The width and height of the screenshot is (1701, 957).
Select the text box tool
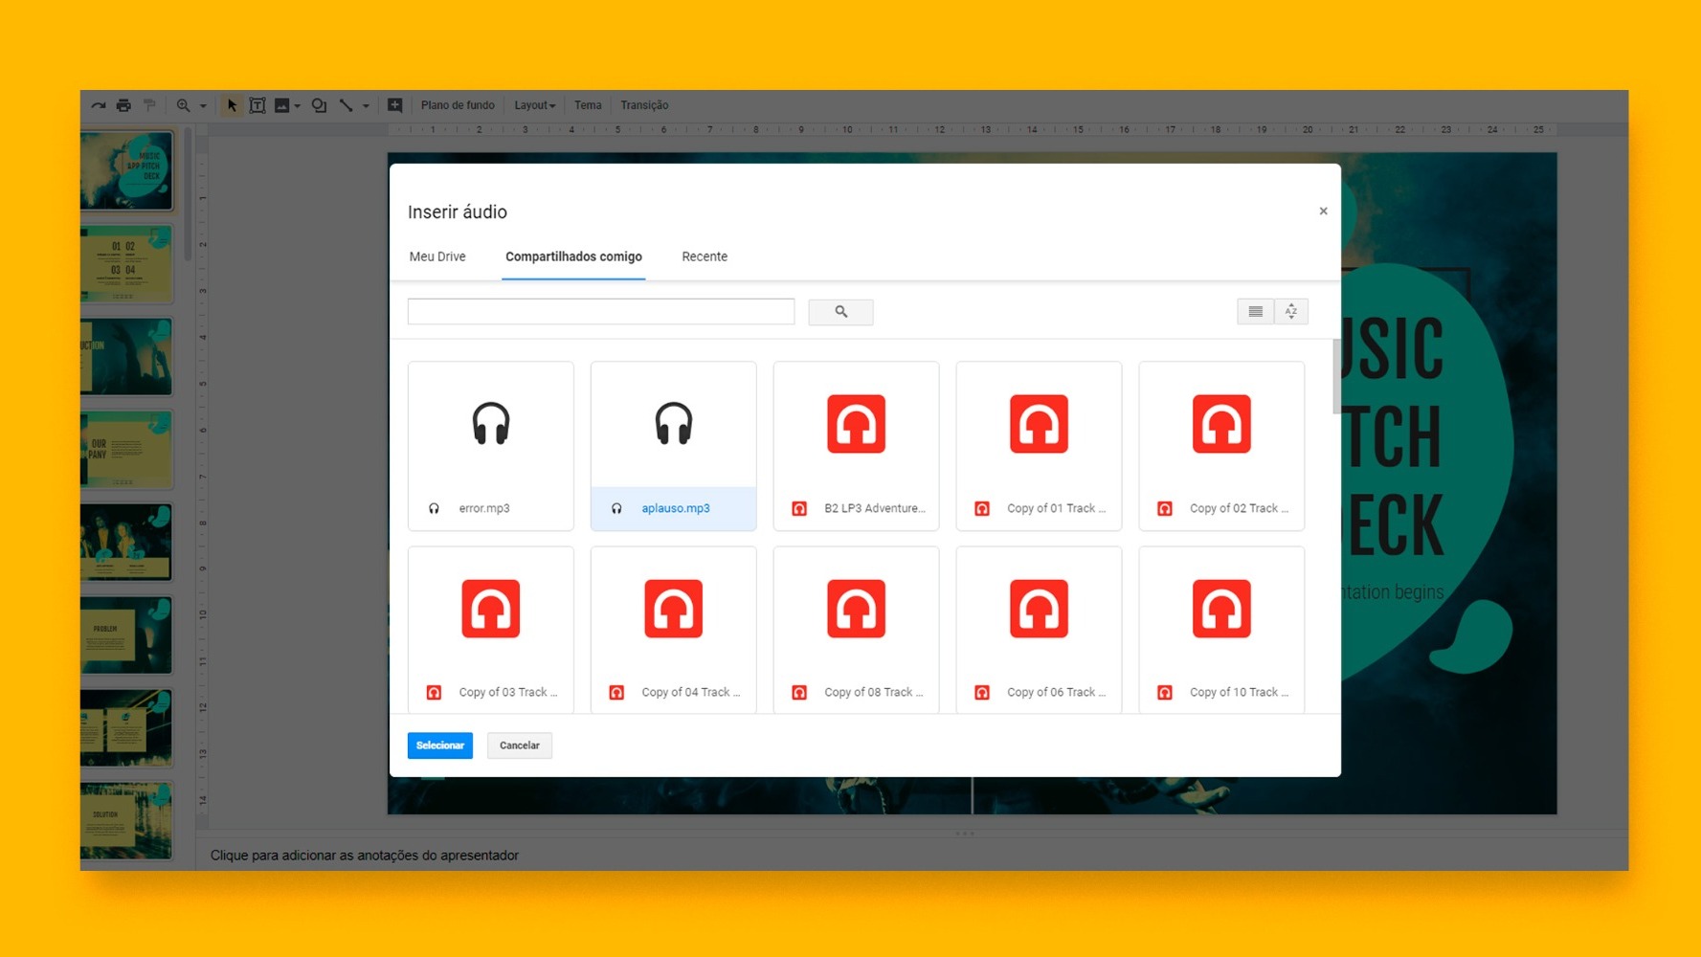point(257,105)
